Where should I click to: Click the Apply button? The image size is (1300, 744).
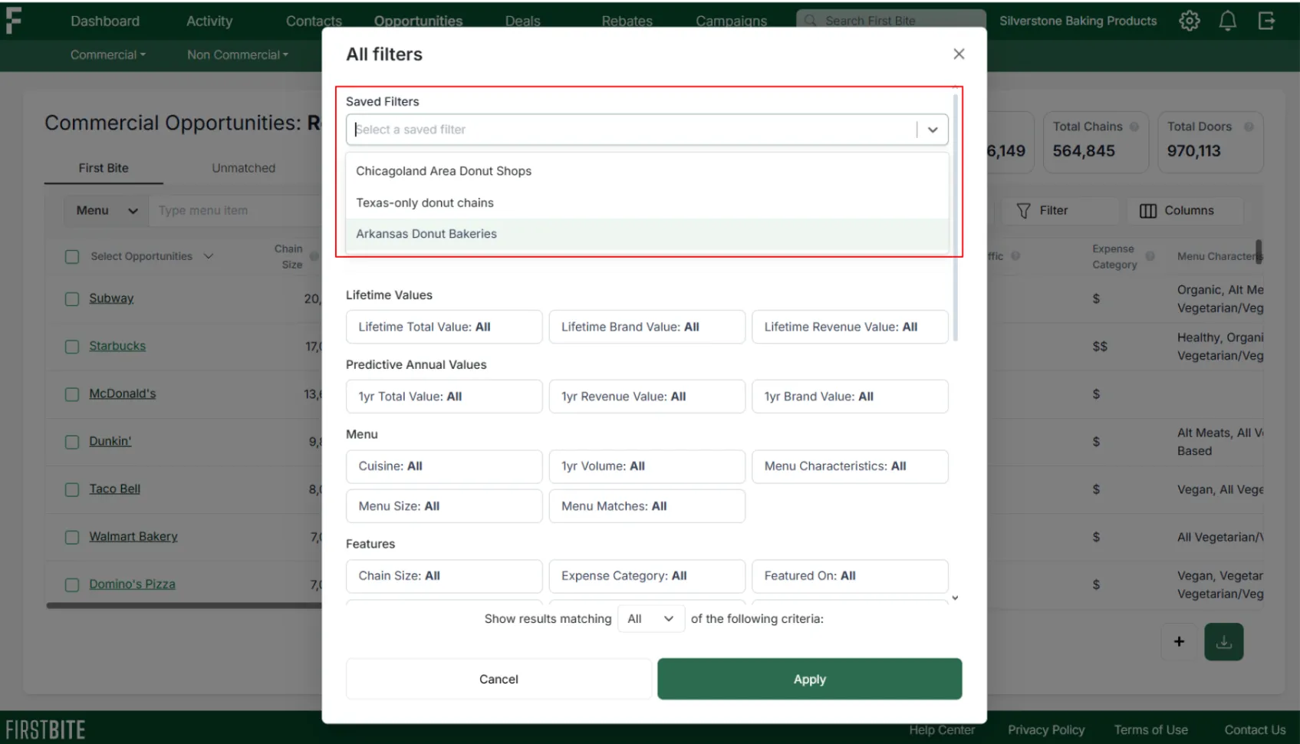pyautogui.click(x=809, y=679)
